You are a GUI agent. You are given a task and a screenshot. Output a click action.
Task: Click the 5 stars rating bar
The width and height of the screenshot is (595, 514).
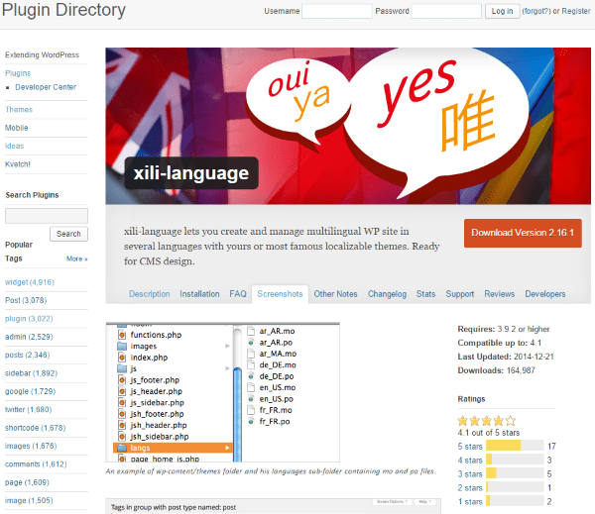(x=516, y=446)
